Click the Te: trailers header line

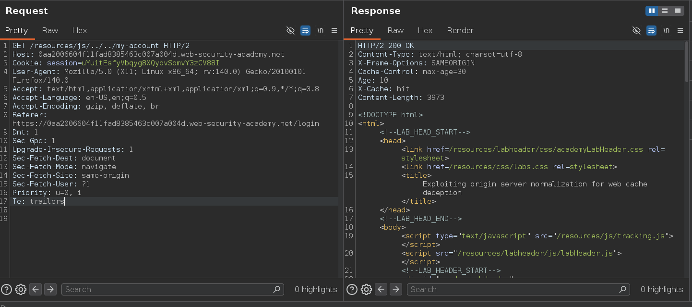pyautogui.click(x=38, y=201)
